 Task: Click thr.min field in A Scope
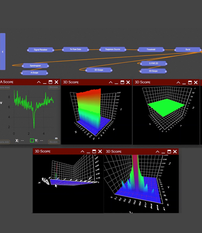pos(54,142)
